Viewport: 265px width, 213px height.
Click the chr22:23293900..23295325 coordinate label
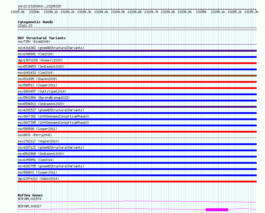(39, 6)
